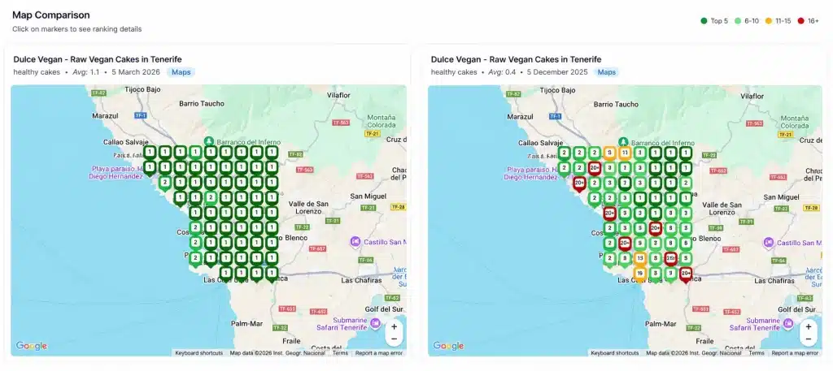Click the TF-28 road shield on right map
The image size is (833, 371).
click(812, 207)
